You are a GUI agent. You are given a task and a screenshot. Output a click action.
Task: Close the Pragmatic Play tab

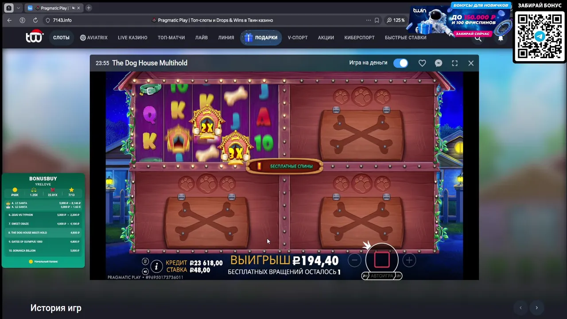pos(78,8)
